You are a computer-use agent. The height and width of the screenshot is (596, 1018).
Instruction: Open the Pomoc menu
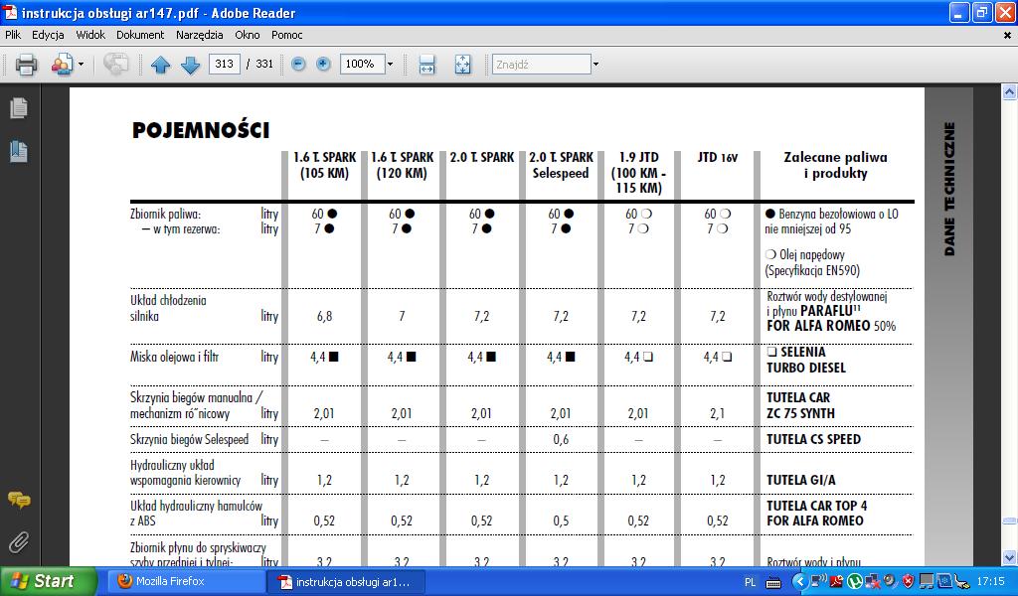(x=287, y=35)
